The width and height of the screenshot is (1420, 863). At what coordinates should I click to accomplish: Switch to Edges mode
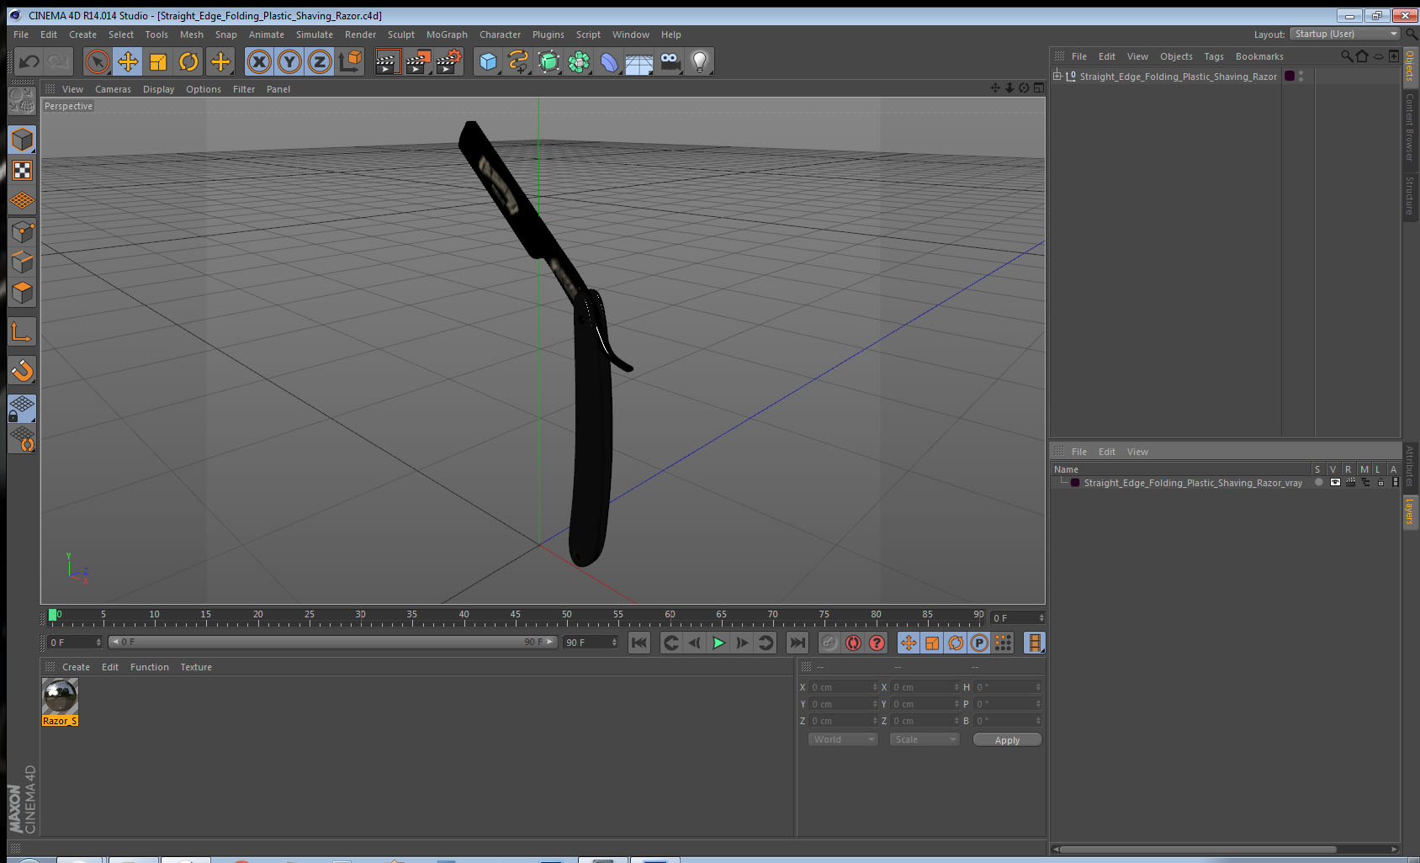point(22,262)
